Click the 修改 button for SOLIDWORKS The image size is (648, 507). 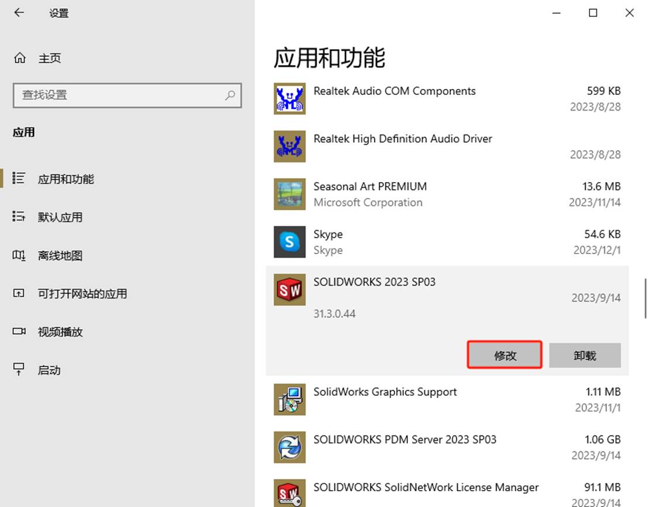tap(505, 355)
